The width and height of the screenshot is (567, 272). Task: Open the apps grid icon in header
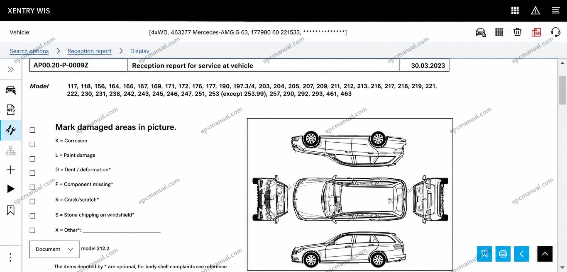(x=515, y=10)
